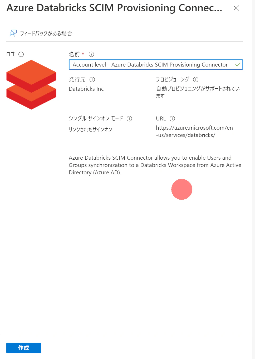Click the 自動プロビジョニング supported text

pos(198,92)
